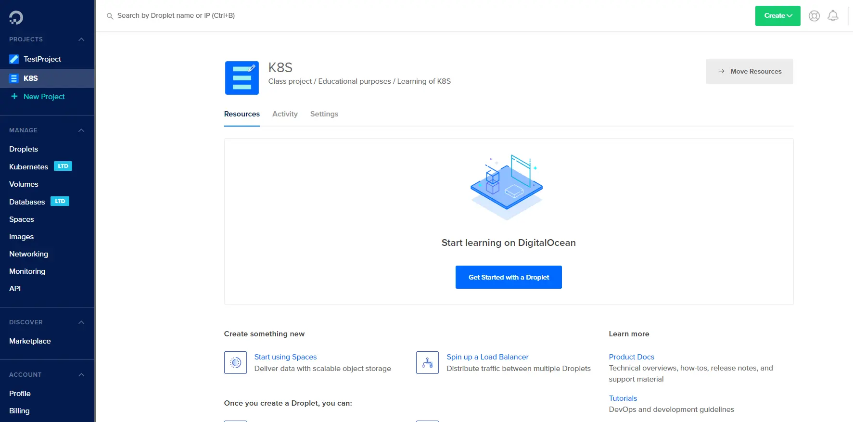Click the Load Balancer icon
The image size is (853, 422).
pyautogui.click(x=427, y=362)
